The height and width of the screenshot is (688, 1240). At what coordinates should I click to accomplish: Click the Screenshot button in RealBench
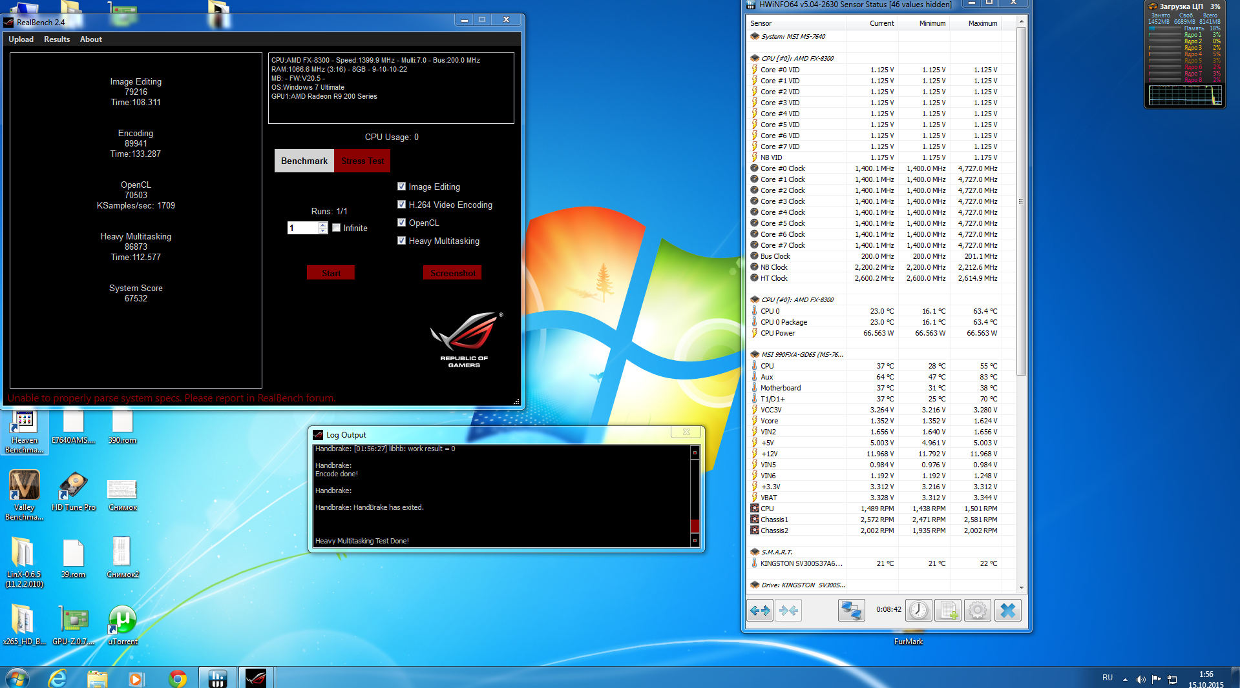[453, 273]
